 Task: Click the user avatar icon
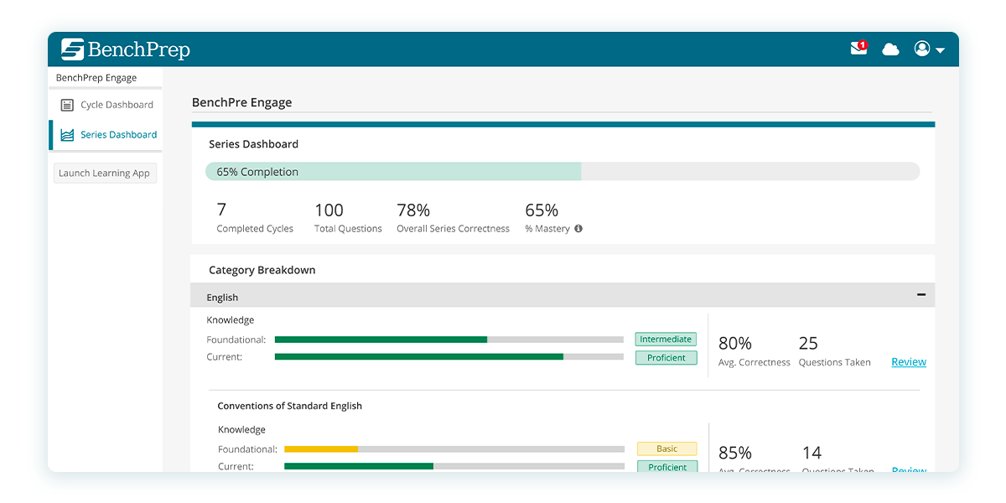922,49
